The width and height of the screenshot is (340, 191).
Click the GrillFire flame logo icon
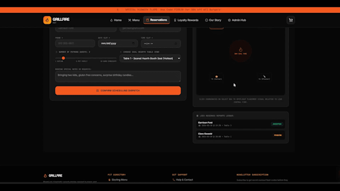coord(47,20)
